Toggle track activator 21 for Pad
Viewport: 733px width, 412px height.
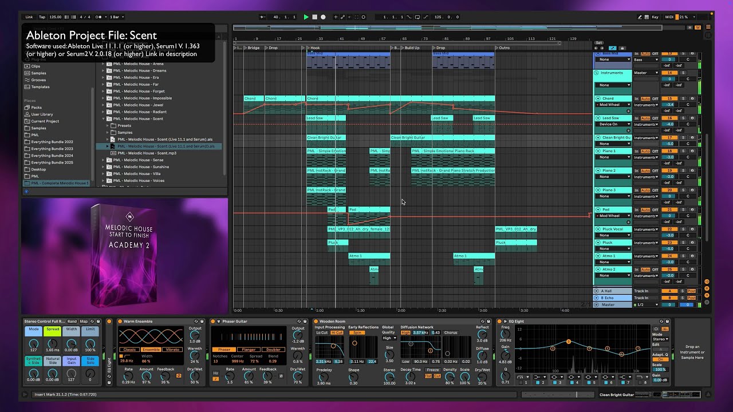click(669, 209)
